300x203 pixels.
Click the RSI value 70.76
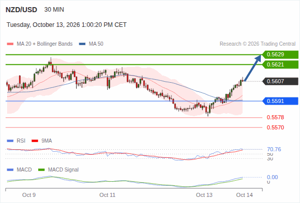[x=274, y=149]
